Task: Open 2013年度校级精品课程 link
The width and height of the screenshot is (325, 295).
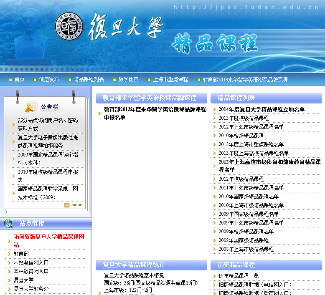Action: point(244,118)
